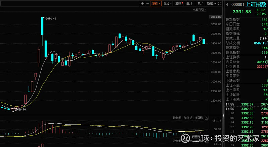Select the 内盘总量 row

[246, 62]
